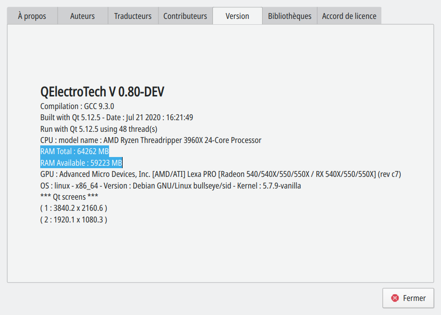
Task: Click the Built with Qt date line
Action: (x=116, y=117)
